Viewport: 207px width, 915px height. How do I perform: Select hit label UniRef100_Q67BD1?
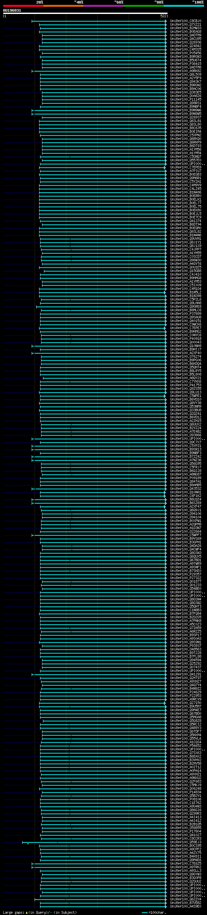(185, 560)
